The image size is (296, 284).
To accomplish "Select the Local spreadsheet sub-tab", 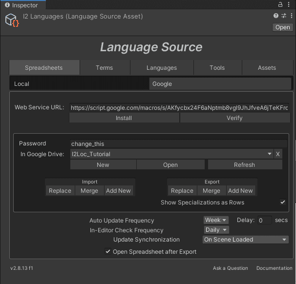I will (x=79, y=84).
